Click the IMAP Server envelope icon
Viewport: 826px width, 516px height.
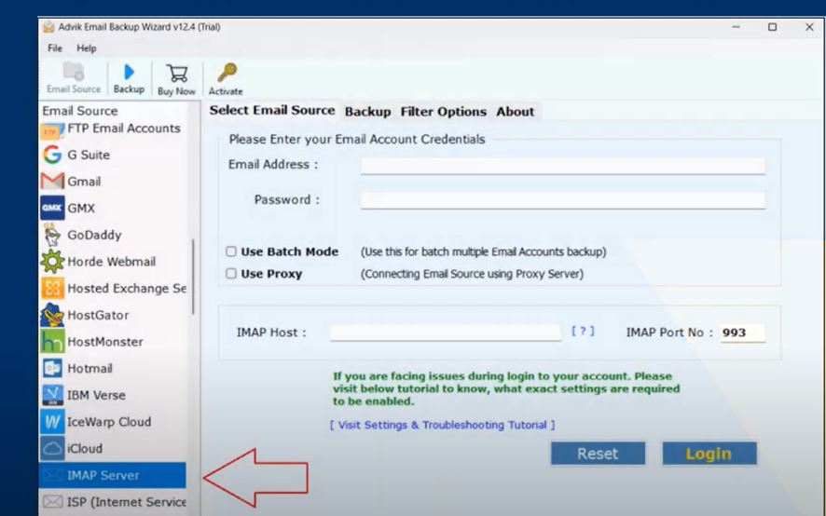(x=52, y=475)
